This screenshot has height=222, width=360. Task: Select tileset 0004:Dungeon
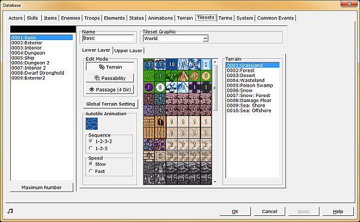point(41,53)
